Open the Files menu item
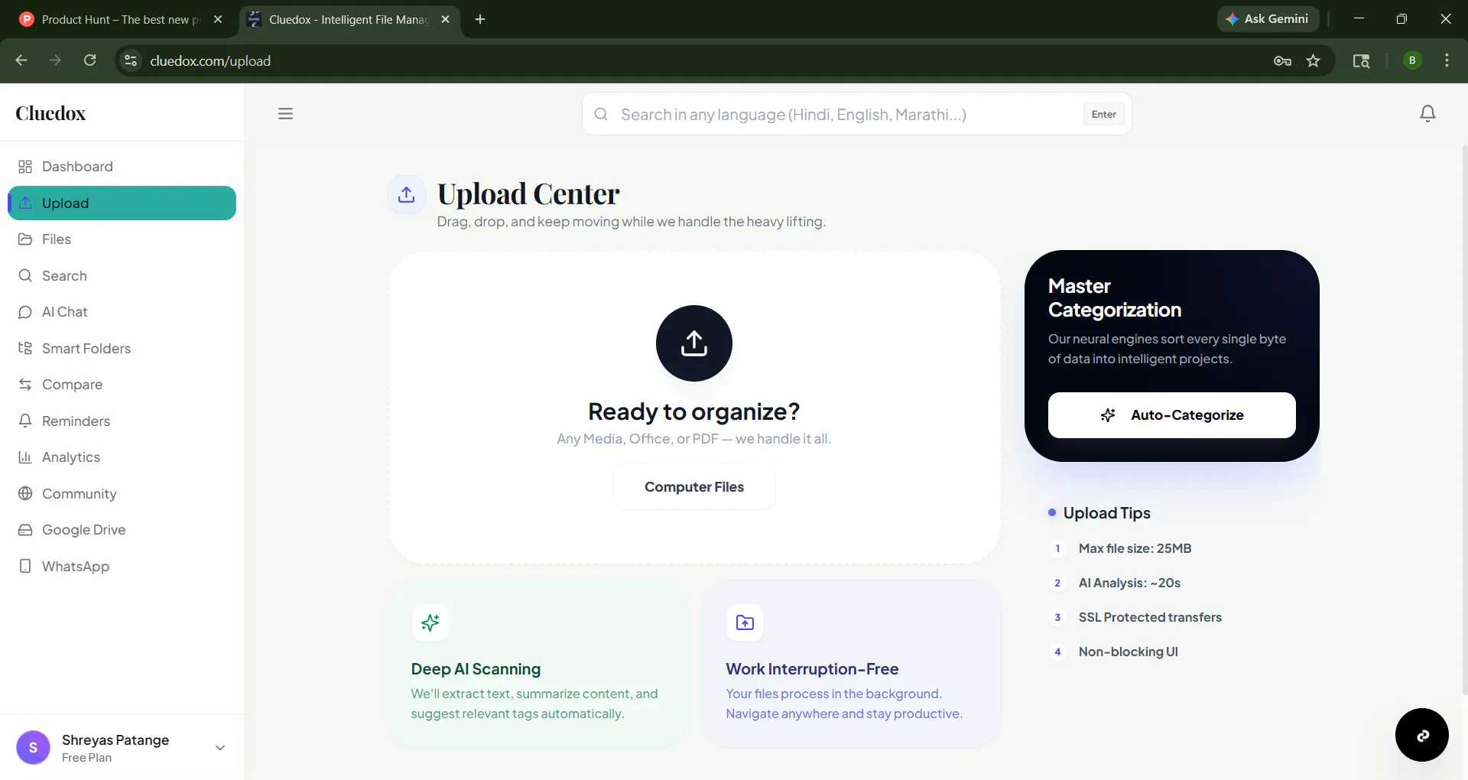This screenshot has width=1468, height=780. pyautogui.click(x=122, y=239)
